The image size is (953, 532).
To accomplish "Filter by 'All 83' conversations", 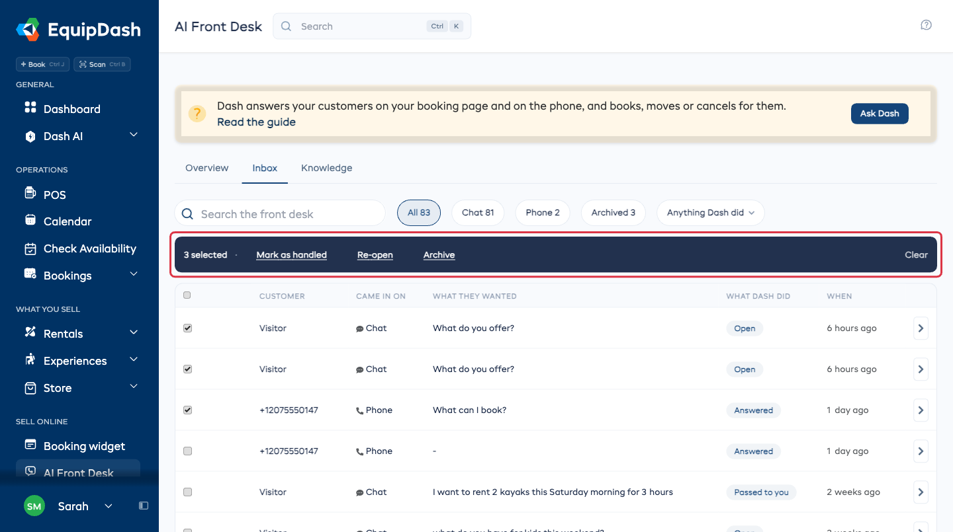I will [x=419, y=213].
